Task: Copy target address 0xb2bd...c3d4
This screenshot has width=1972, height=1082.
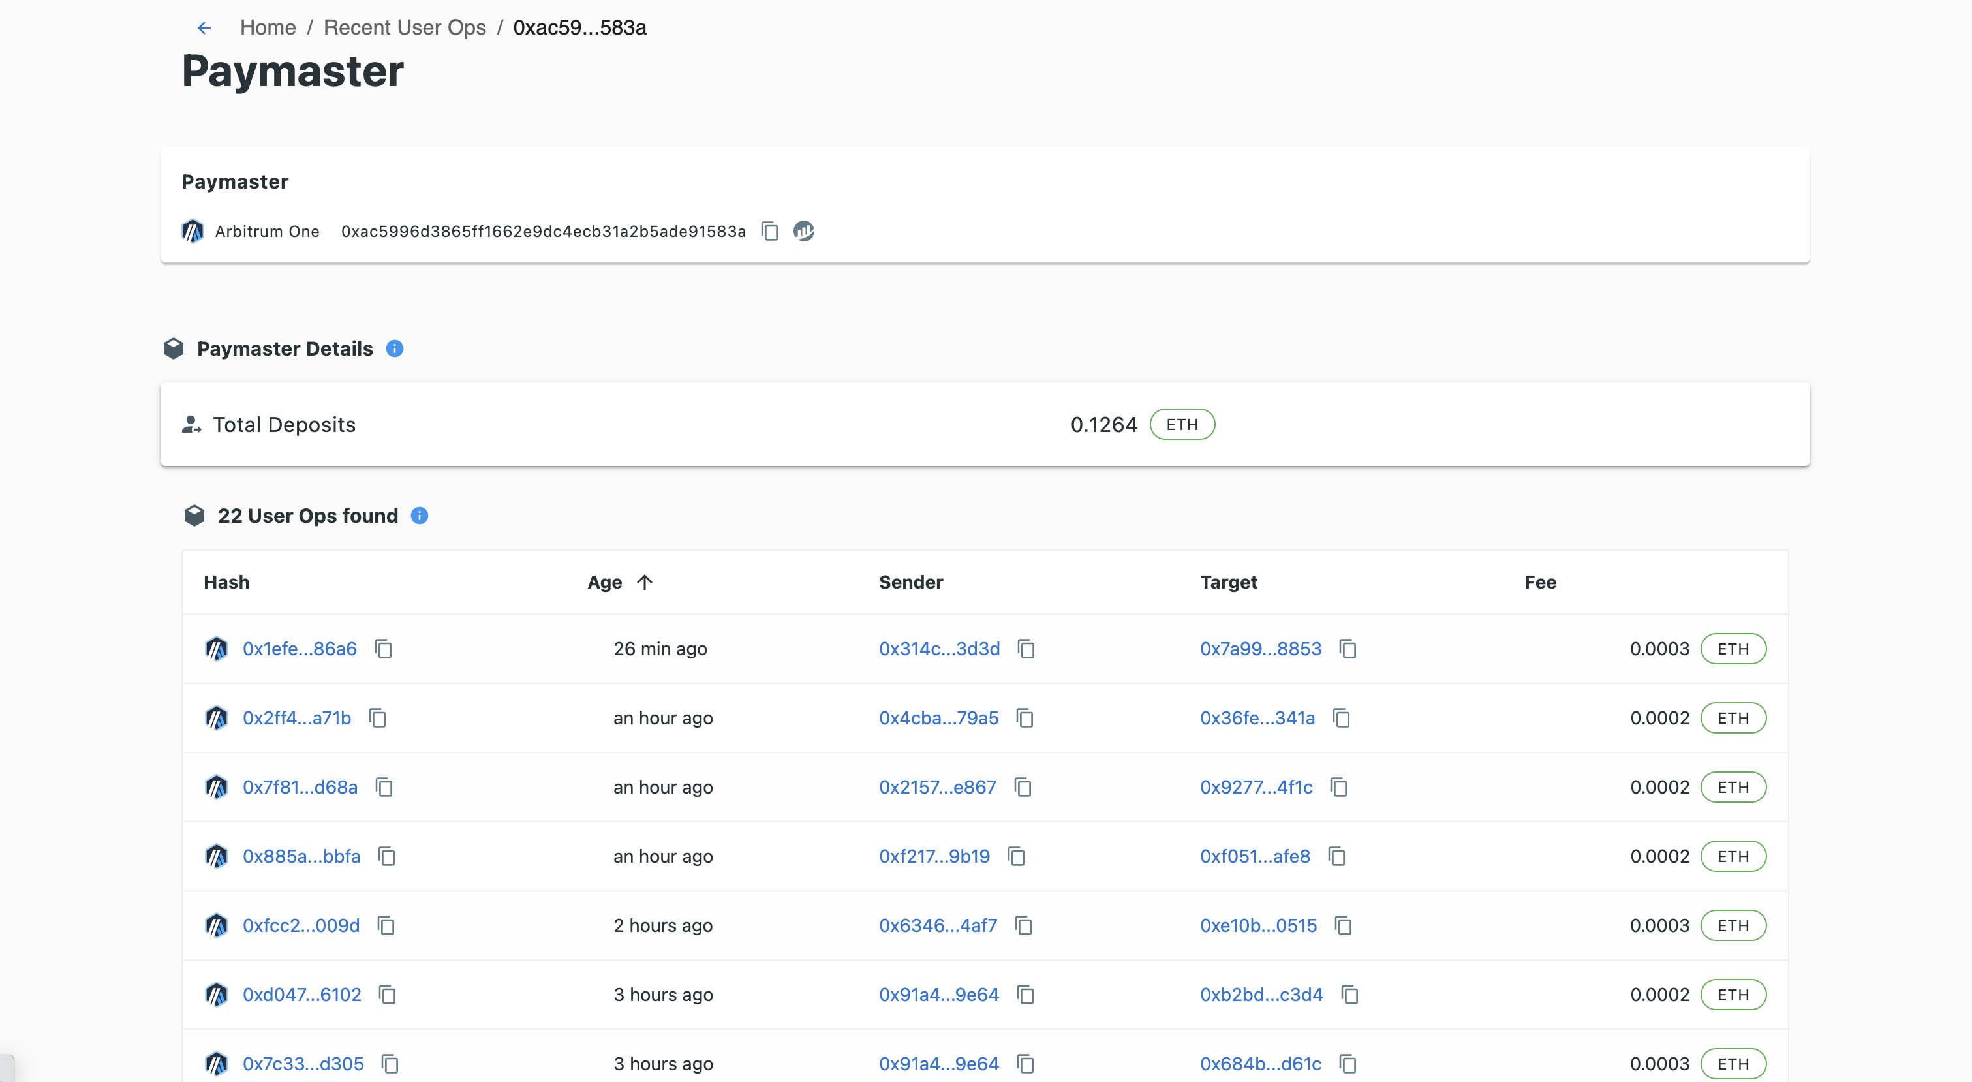Action: [x=1349, y=995]
